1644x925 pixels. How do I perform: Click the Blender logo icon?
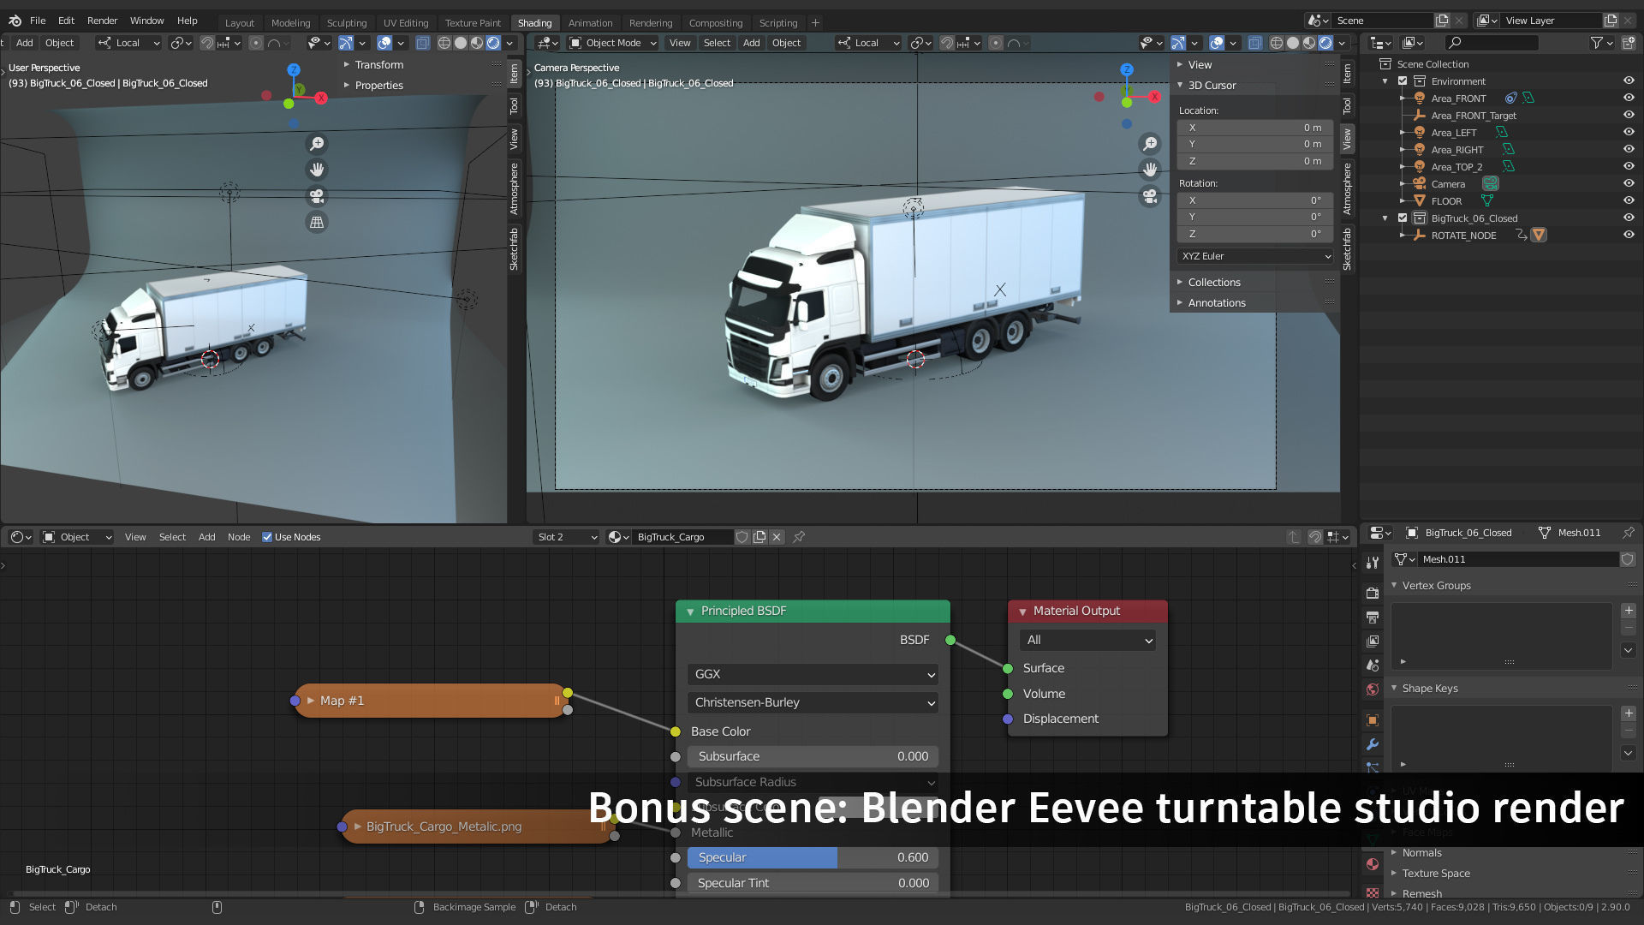point(15,21)
